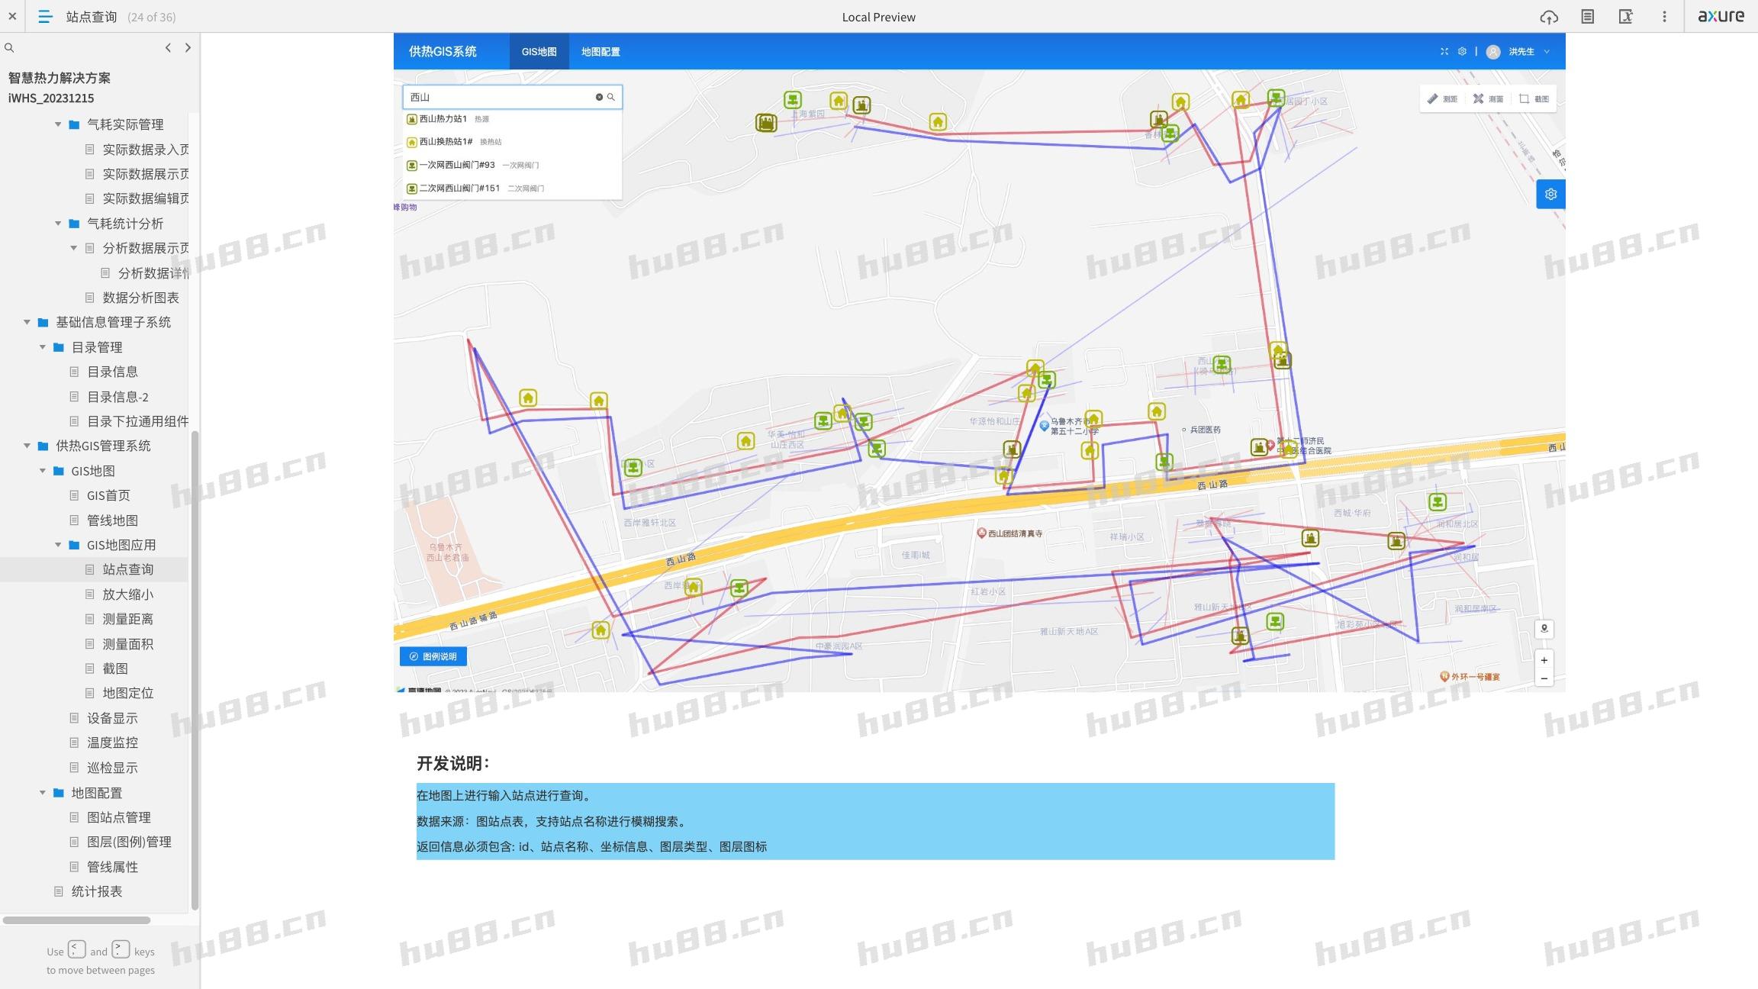Click the map locate position icon
The width and height of the screenshot is (1758, 989).
pos(1544,629)
